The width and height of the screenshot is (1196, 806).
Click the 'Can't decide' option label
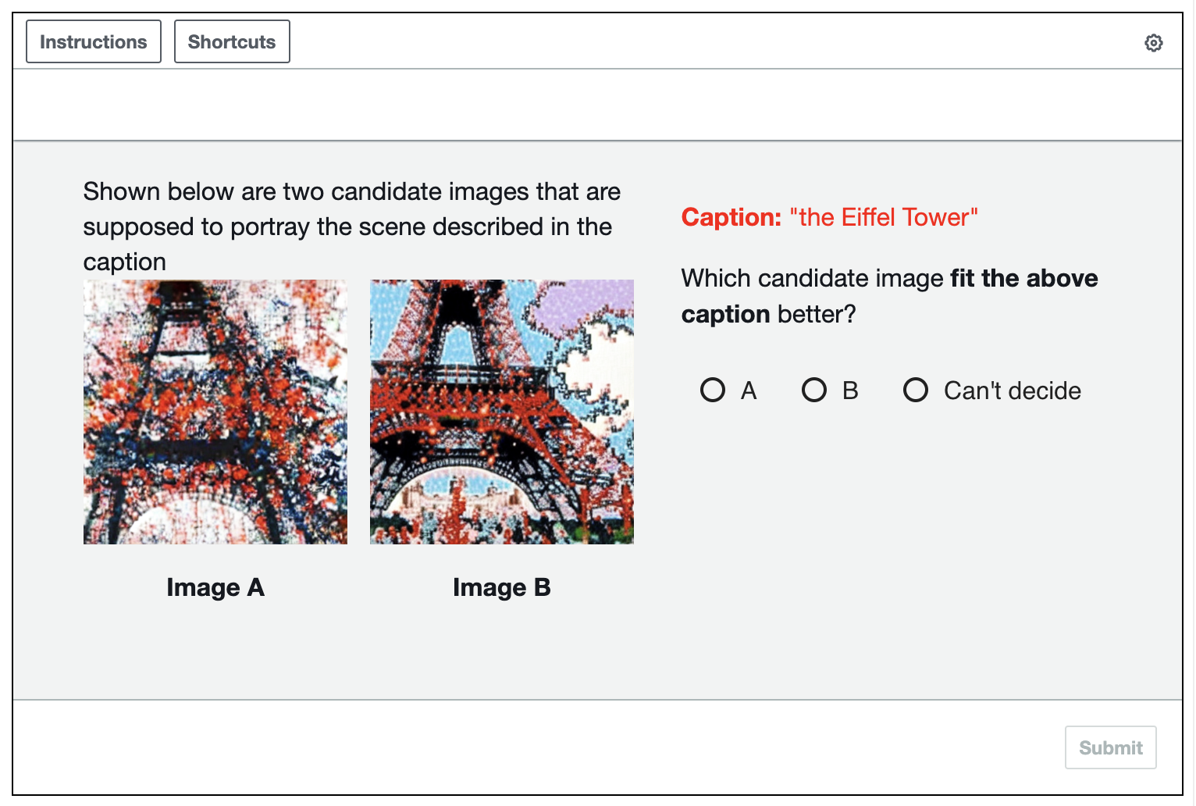[1012, 391]
